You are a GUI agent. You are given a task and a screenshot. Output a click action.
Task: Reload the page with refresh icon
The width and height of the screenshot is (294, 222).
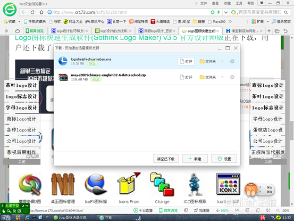pos(32,12)
